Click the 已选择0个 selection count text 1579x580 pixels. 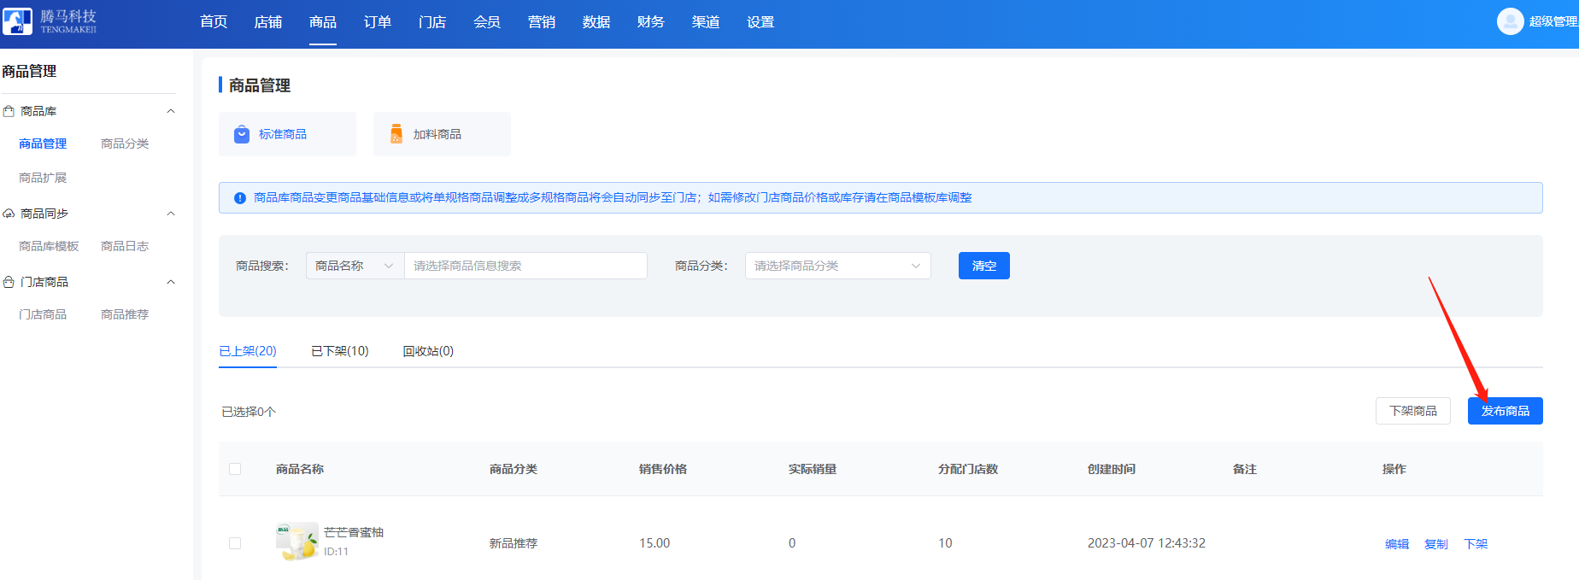point(249,412)
